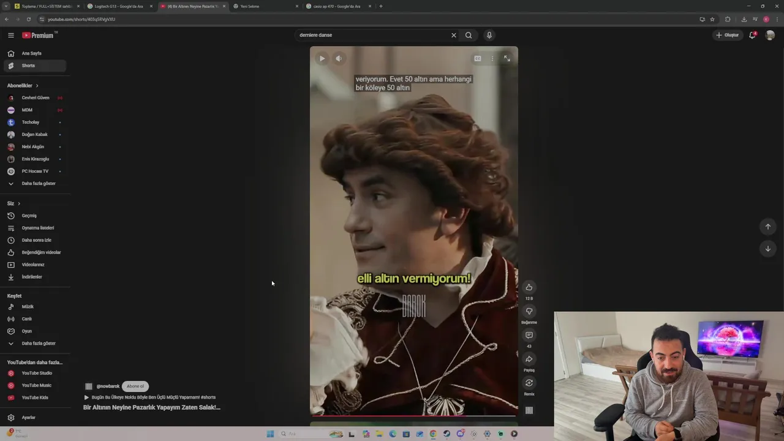Expand the Siz section arrow
Viewport: 784px width, 441px height.
point(19,203)
